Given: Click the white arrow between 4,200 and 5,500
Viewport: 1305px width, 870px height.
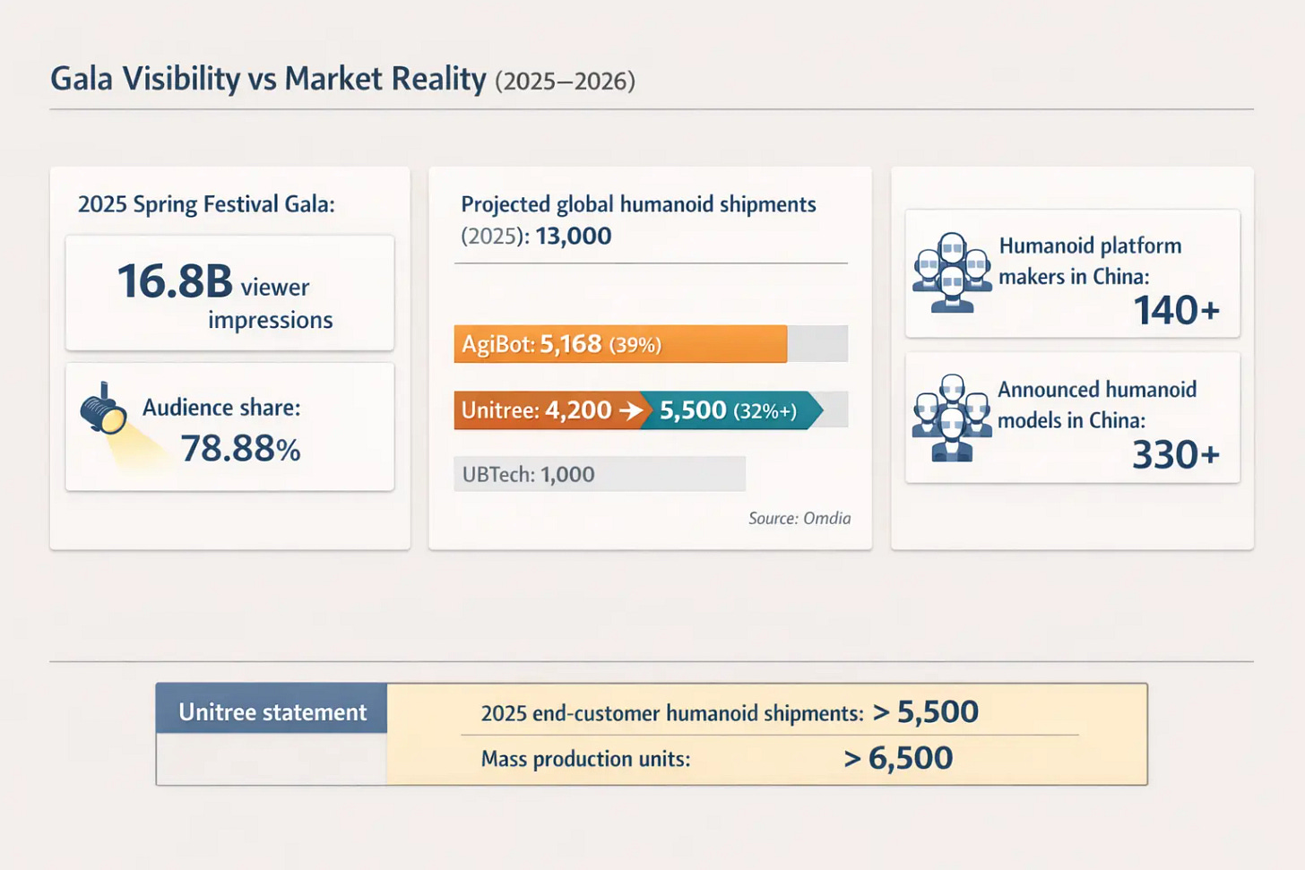Looking at the screenshot, I should click(632, 410).
